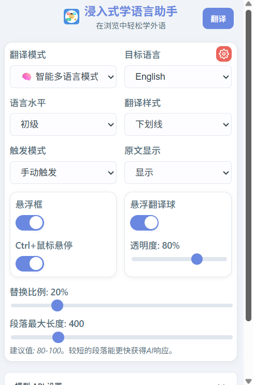Image resolution: width=255 pixels, height=385 pixels.
Task: Click the 浸入式学语言助手 title
Action: point(131,11)
